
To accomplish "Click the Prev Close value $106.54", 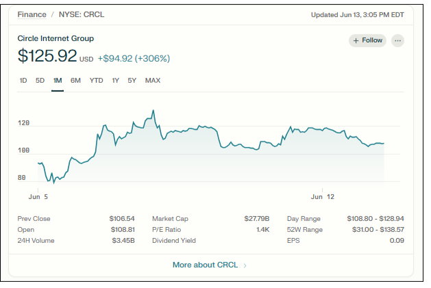I will tap(122, 219).
